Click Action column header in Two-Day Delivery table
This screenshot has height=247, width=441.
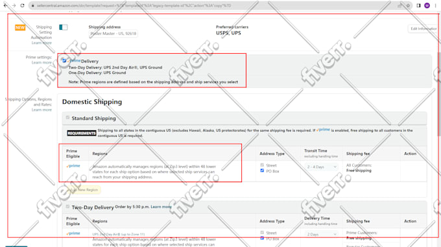[x=410, y=221]
